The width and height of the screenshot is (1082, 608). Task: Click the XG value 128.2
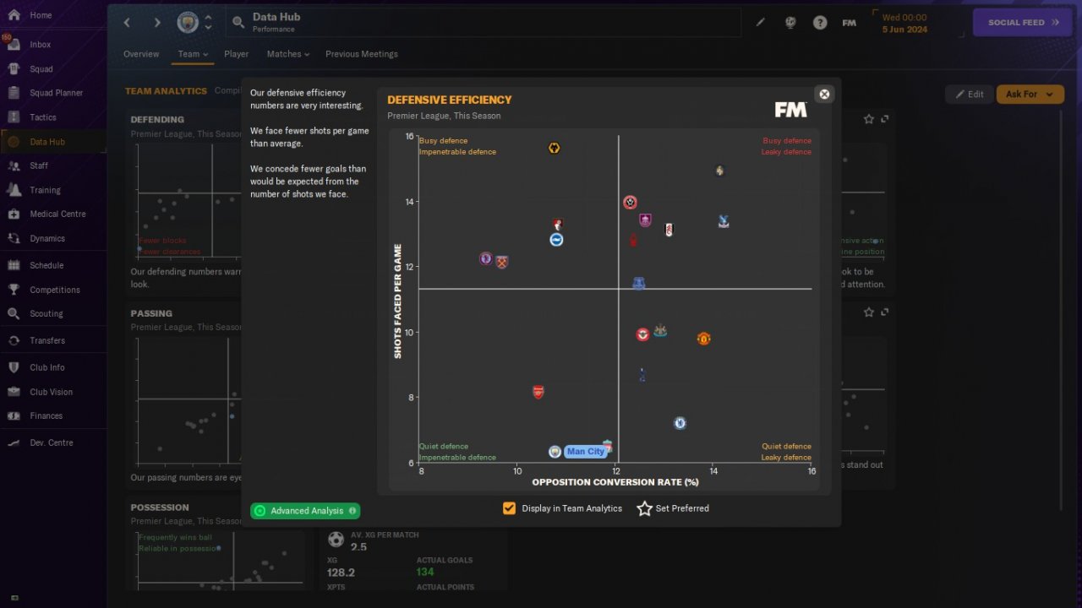tap(341, 573)
